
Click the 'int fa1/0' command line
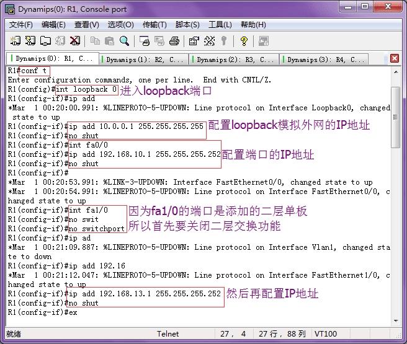click(88, 210)
